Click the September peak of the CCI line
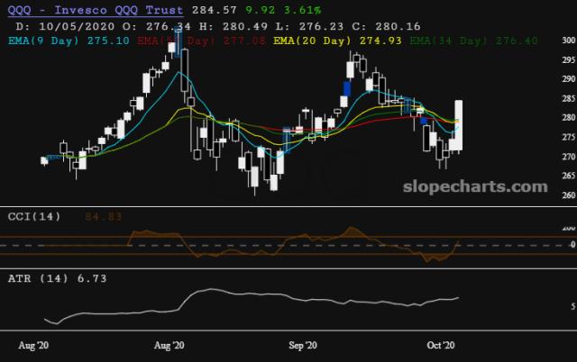This screenshot has height=362, width=577. pyautogui.click(x=352, y=228)
